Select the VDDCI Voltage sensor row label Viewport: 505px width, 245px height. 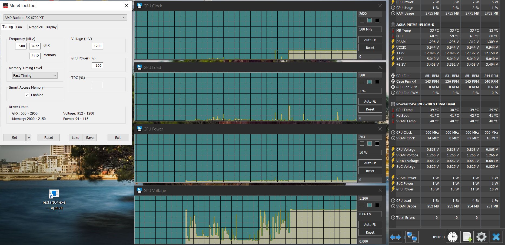coord(407,161)
